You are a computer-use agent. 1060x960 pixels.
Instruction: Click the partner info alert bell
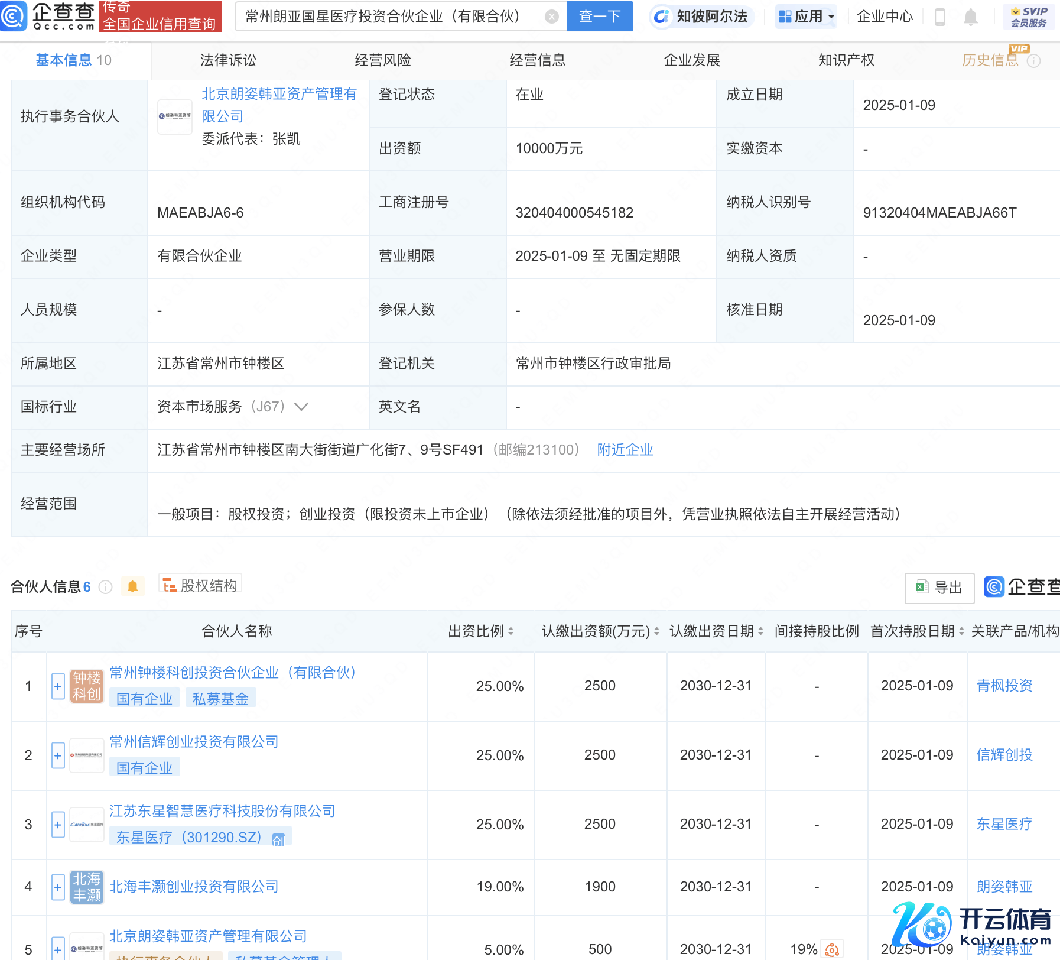(133, 586)
